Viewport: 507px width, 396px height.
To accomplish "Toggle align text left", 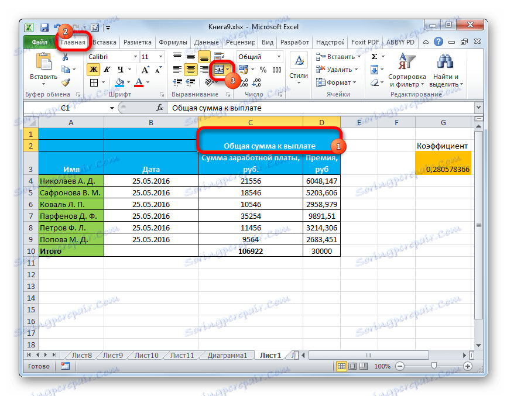I will coord(177,70).
